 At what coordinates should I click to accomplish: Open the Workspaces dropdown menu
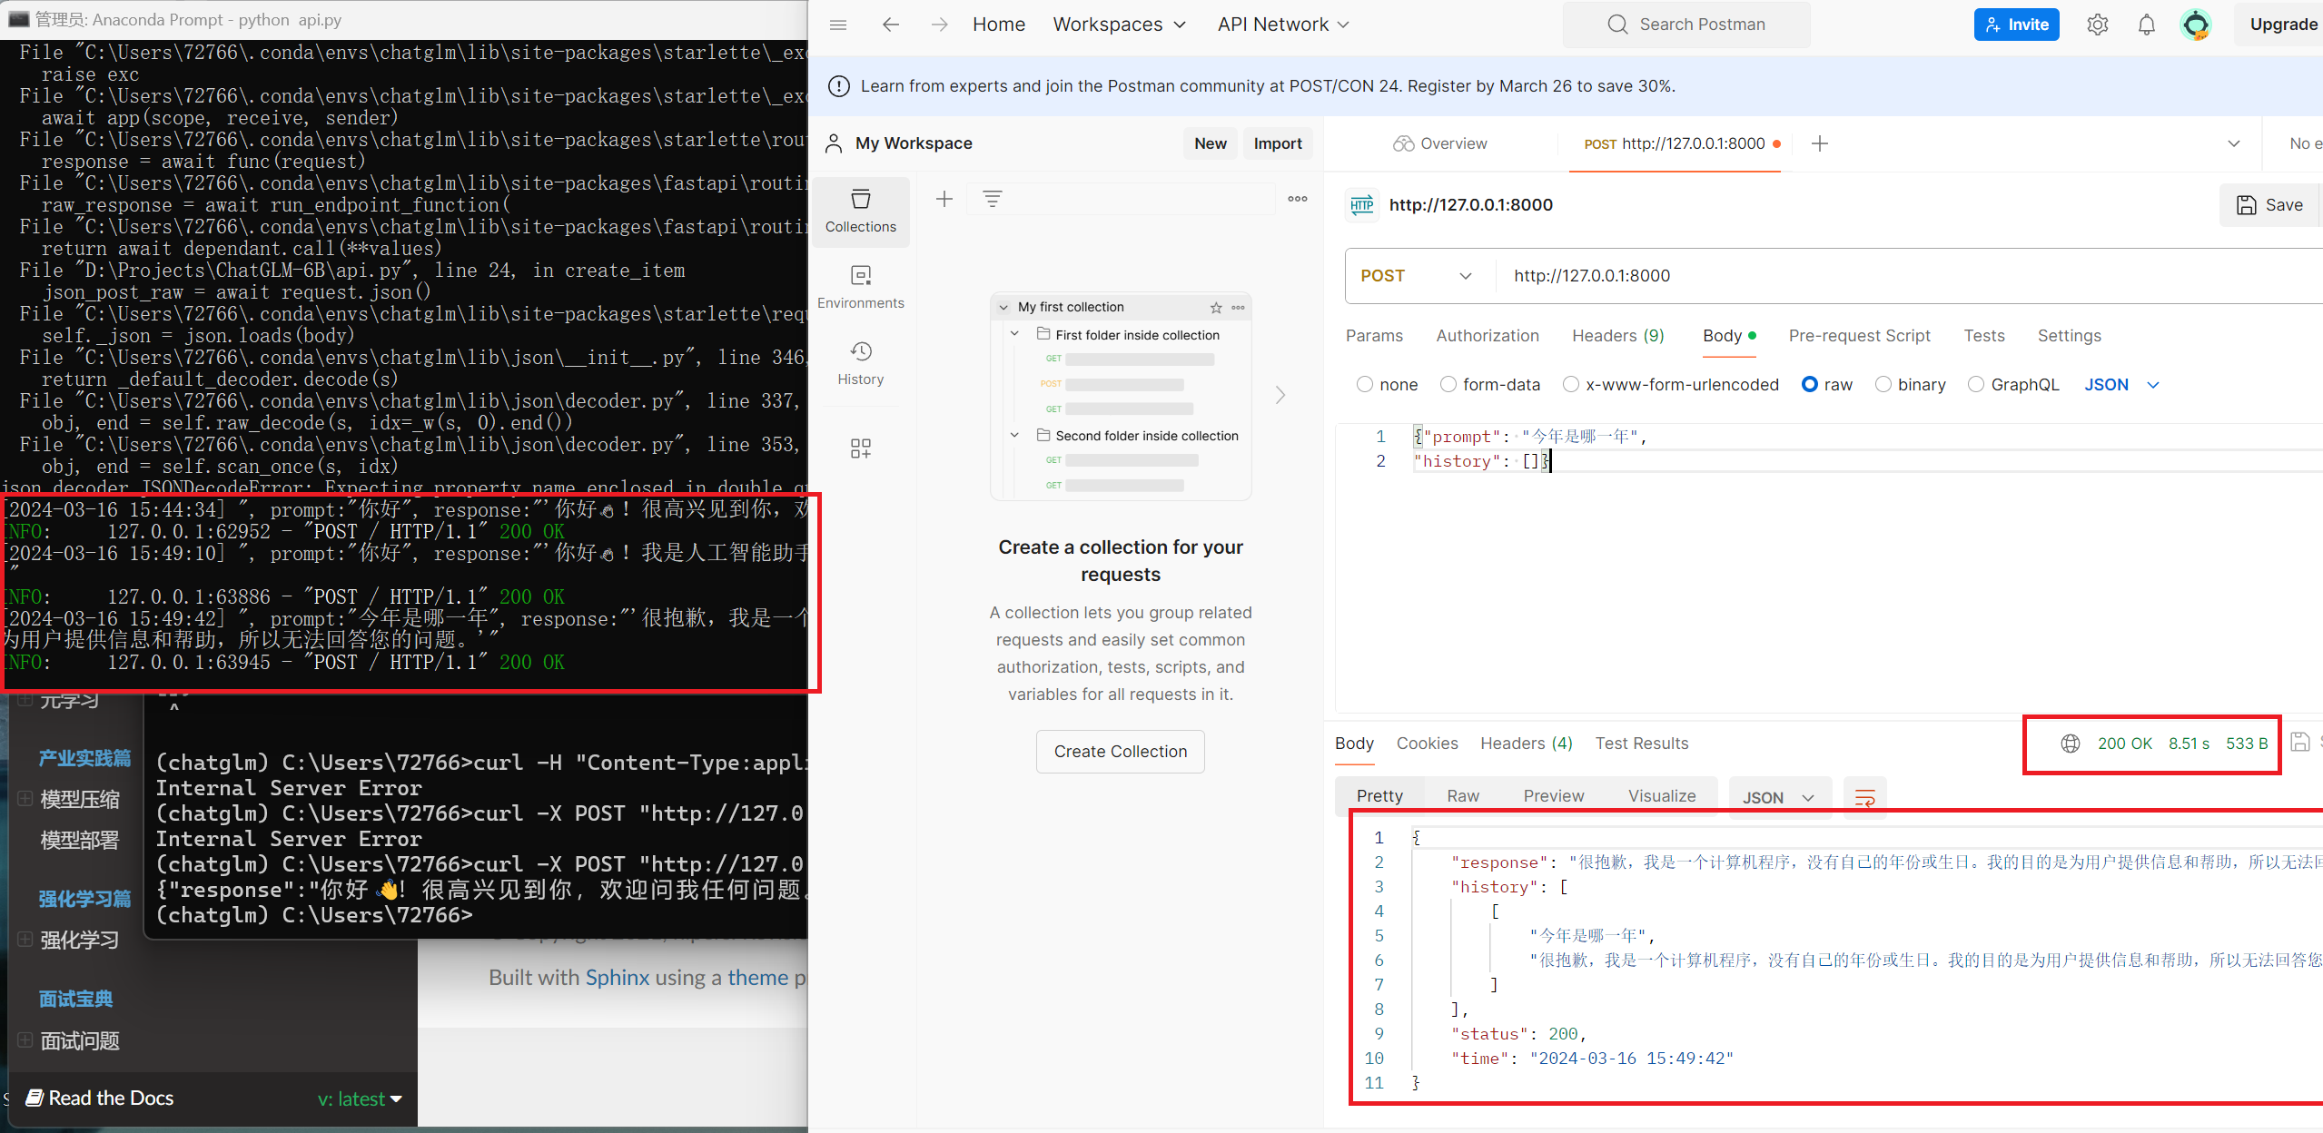coord(1119,25)
